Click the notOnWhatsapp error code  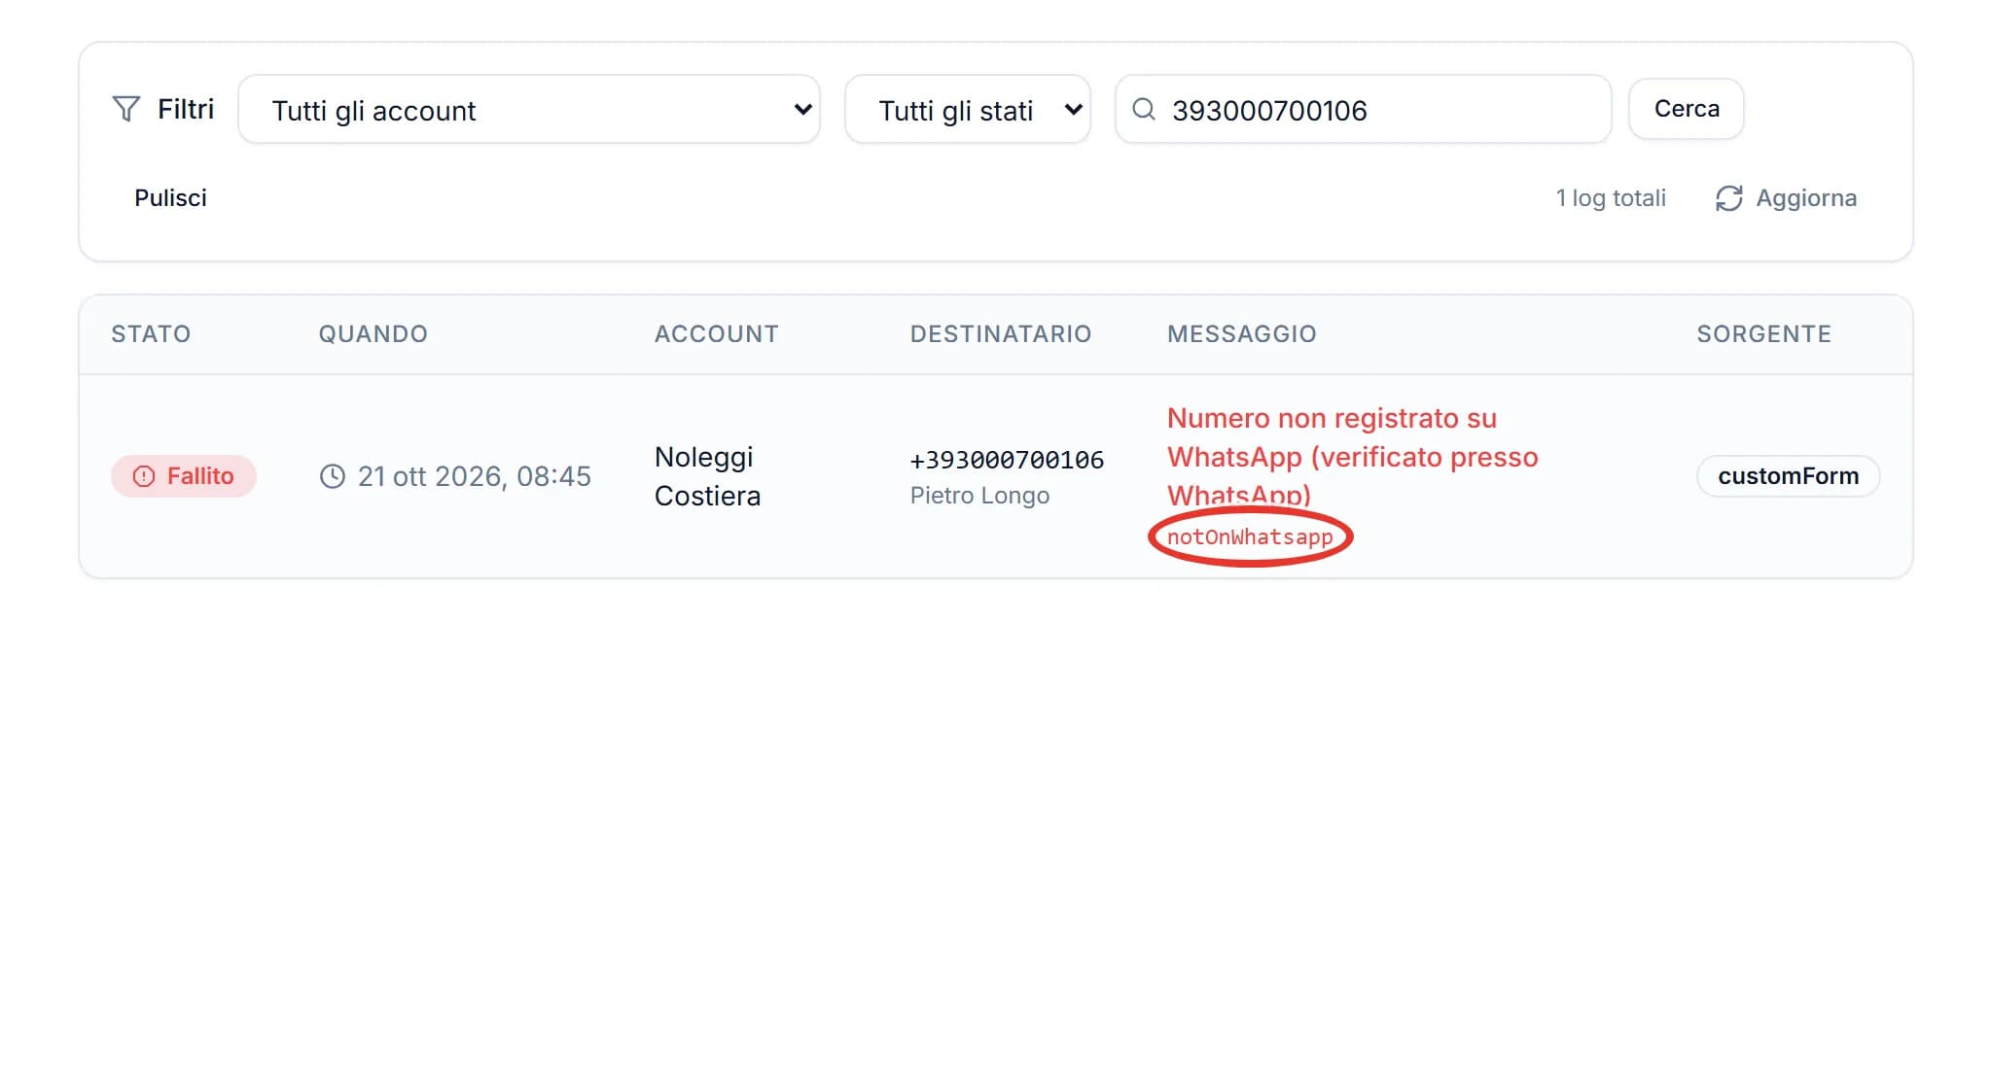point(1250,537)
